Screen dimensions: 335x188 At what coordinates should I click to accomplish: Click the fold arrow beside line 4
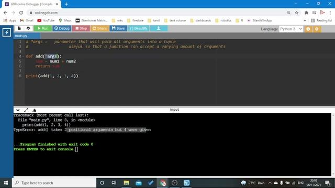tap(23, 56)
